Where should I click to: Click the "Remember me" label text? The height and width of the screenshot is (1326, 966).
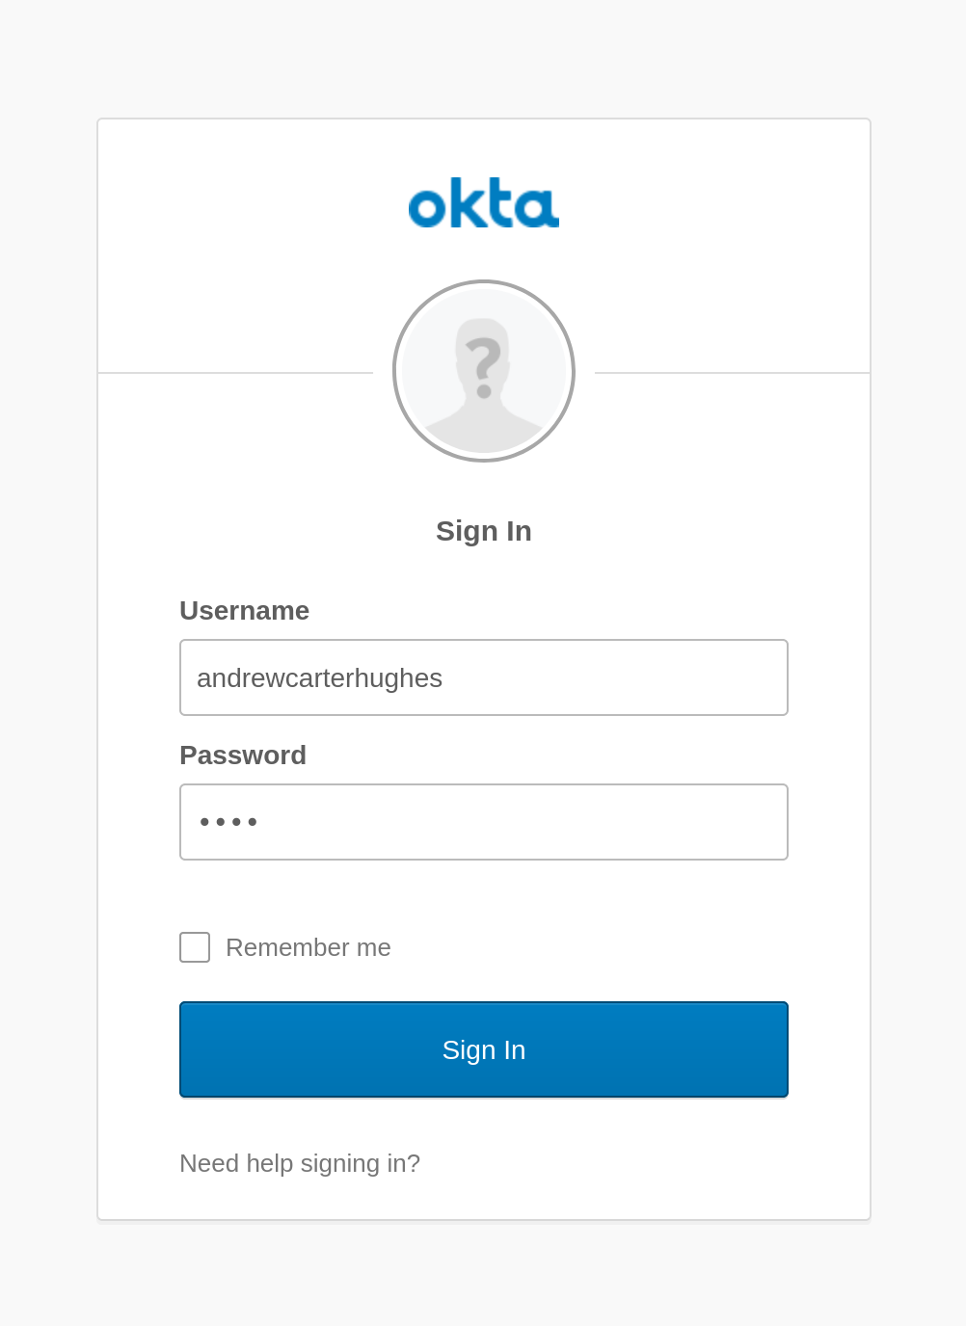click(309, 947)
